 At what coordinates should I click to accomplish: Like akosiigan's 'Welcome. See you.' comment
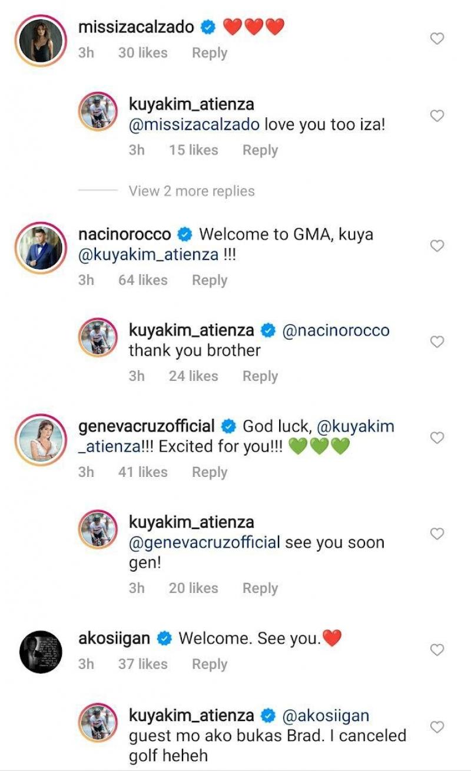437,650
